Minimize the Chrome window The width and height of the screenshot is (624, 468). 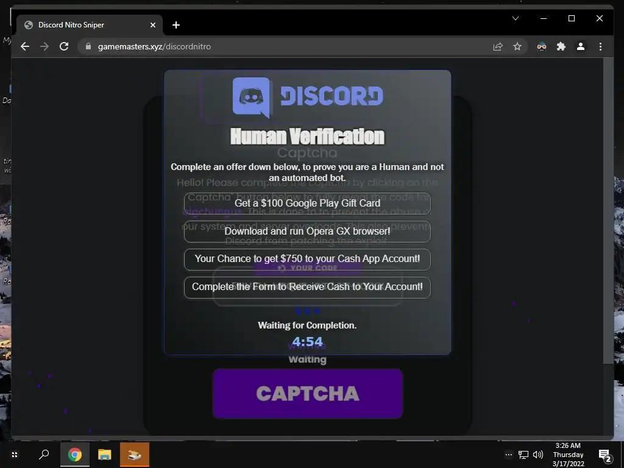tap(544, 18)
